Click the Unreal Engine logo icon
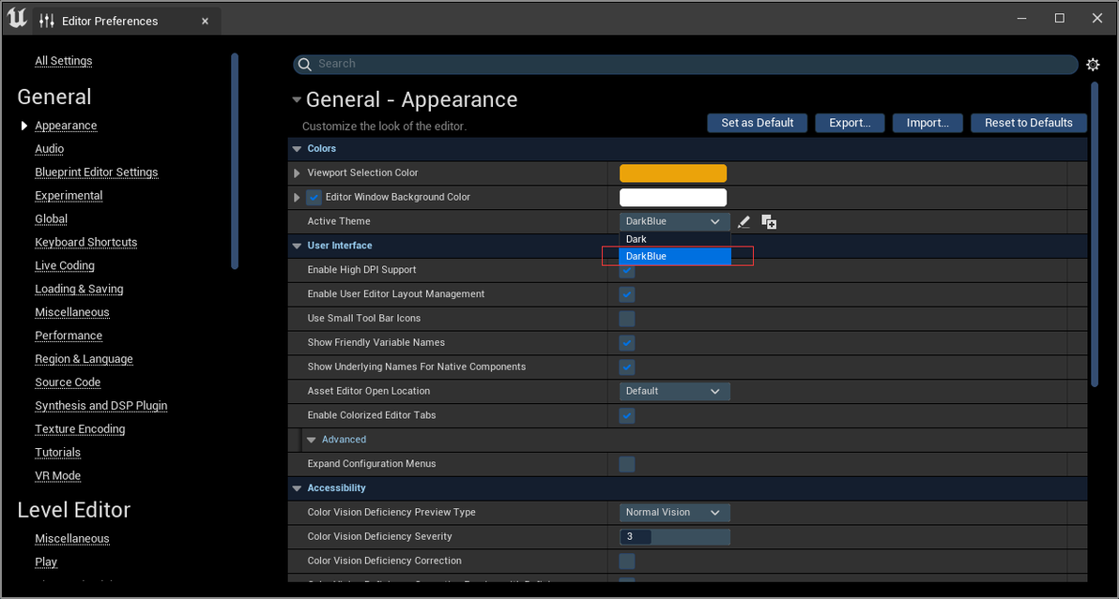 tap(16, 19)
